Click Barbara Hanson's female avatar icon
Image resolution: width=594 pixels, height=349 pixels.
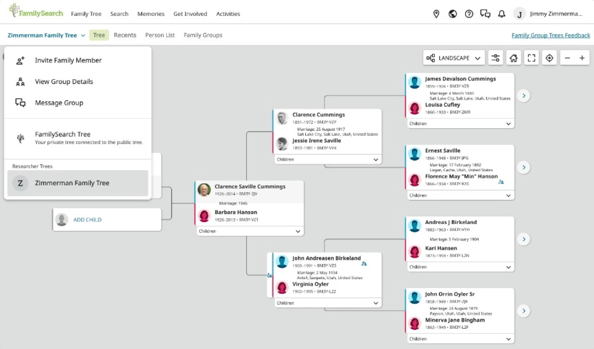[204, 216]
